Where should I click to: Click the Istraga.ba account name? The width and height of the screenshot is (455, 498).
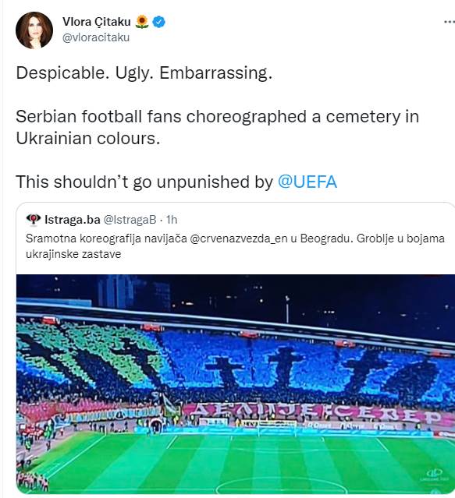tap(73, 220)
